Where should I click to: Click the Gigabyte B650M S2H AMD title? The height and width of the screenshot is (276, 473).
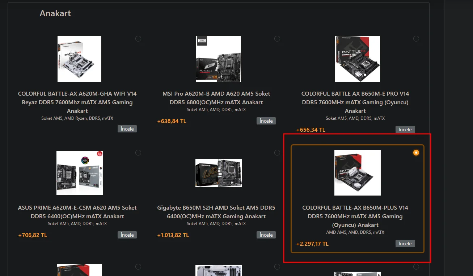point(216,212)
